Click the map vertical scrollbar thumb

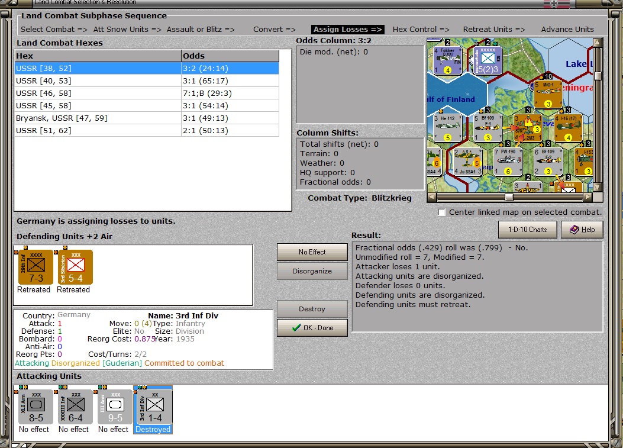coord(598,76)
